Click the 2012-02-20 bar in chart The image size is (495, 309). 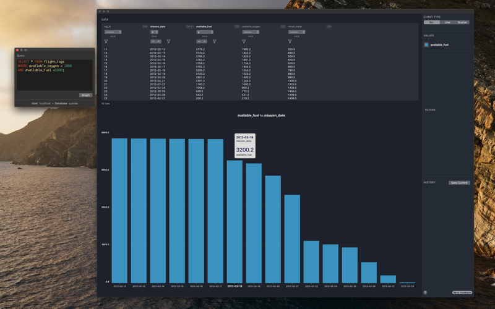point(273,229)
